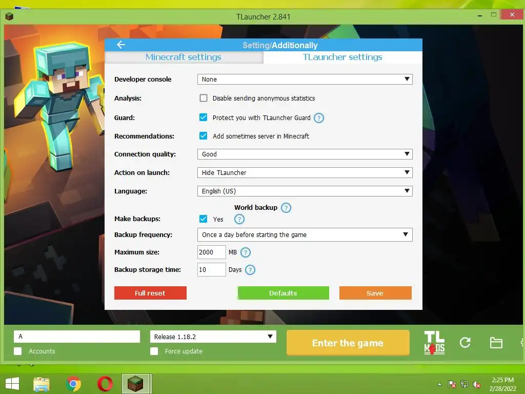Screen dimensions: 525x394
Task: Go back using the settings arrow icon
Action: tap(121, 45)
